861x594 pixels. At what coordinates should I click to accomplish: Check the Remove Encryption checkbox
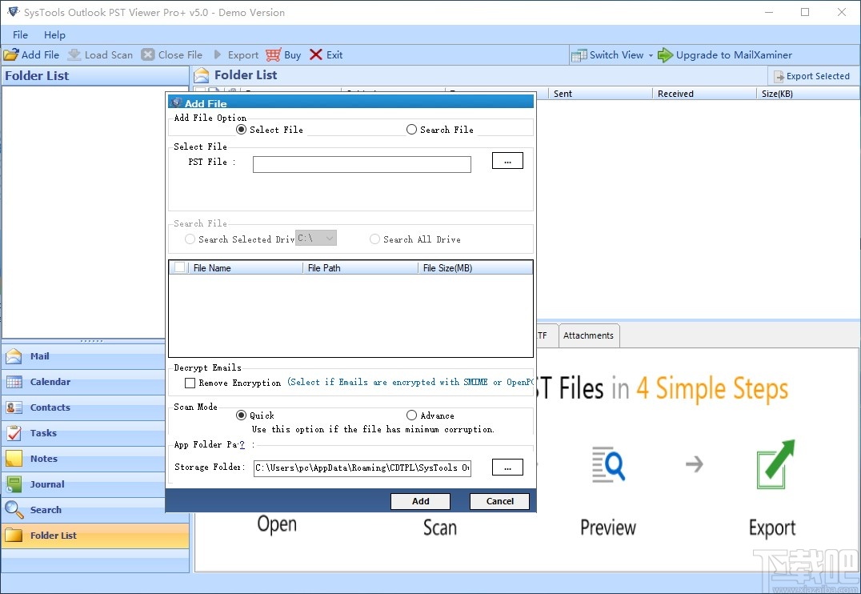pos(190,383)
